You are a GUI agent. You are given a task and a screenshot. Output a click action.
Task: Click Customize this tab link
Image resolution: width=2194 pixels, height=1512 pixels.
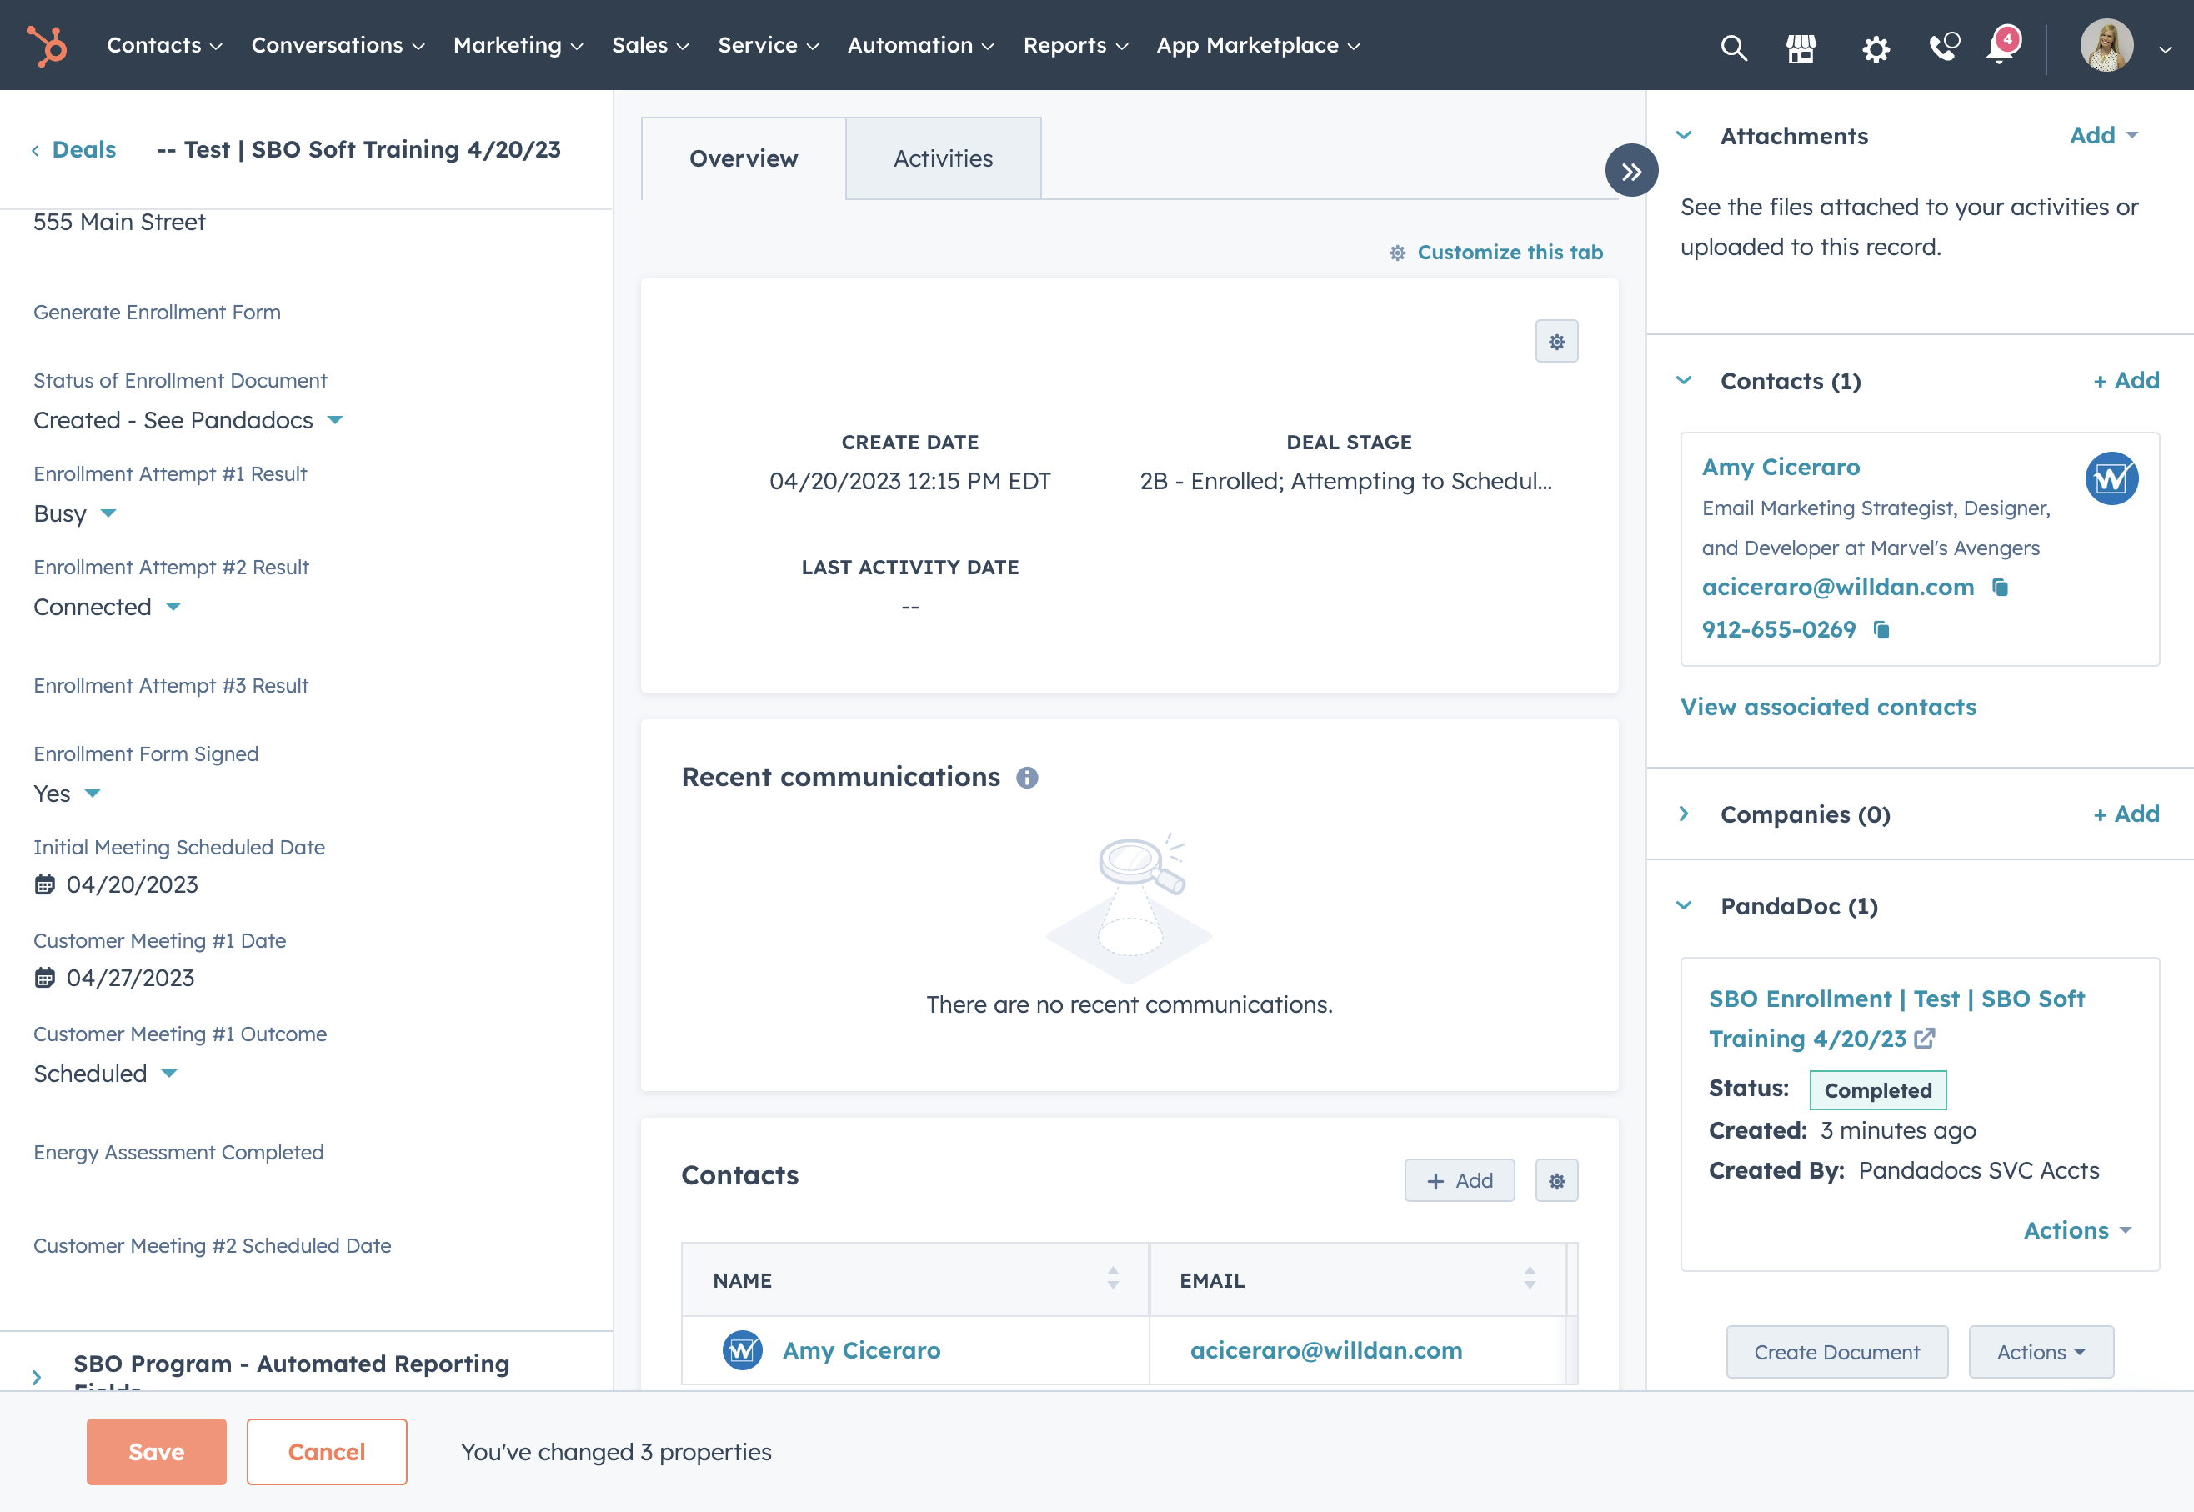1495,252
